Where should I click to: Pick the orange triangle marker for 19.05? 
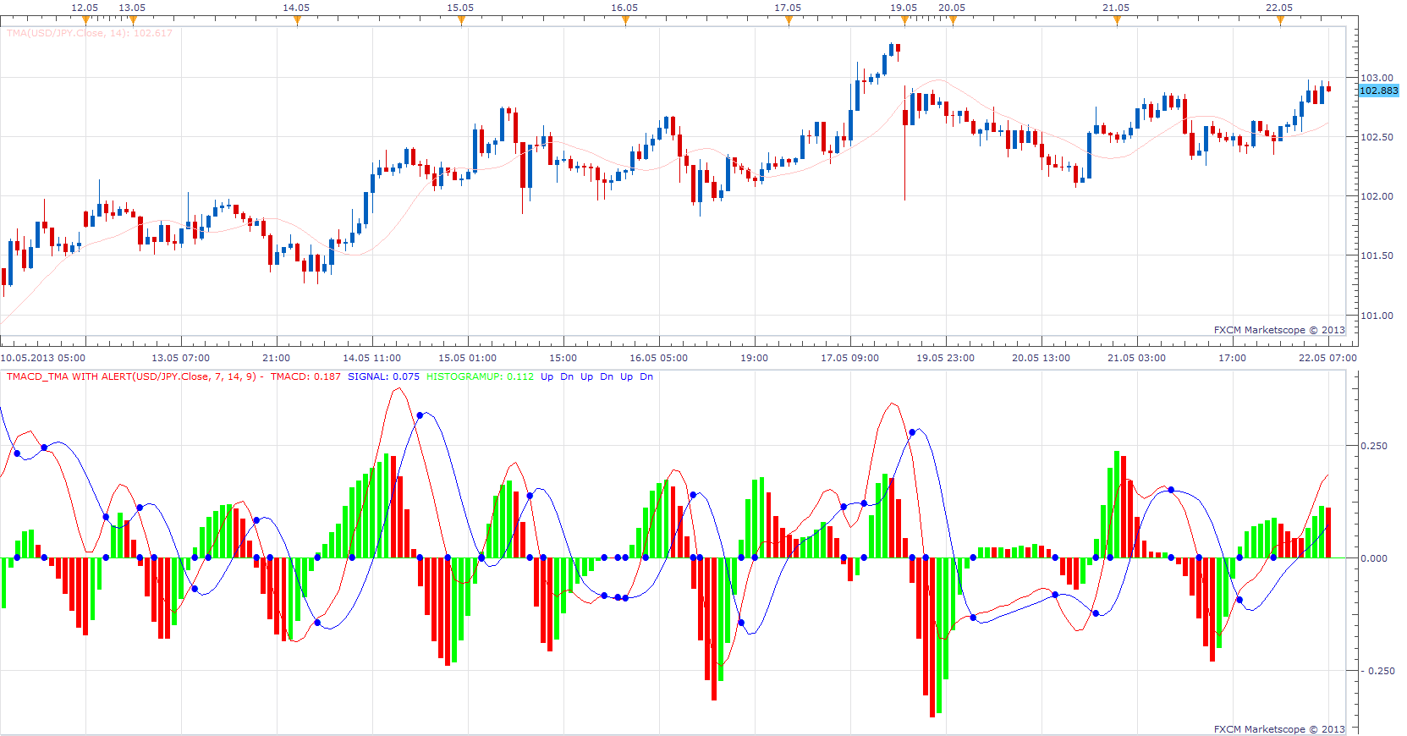(904, 21)
